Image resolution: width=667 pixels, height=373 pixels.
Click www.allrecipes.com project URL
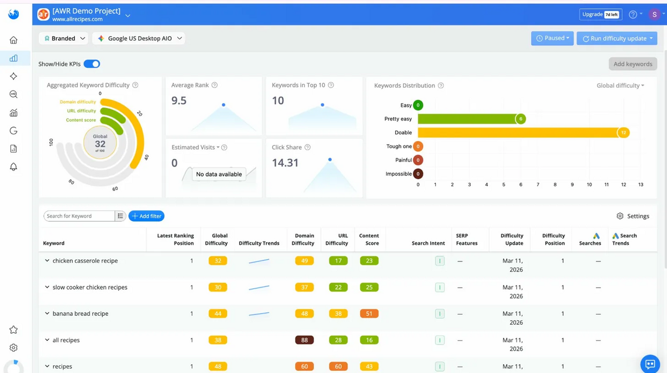(x=77, y=19)
